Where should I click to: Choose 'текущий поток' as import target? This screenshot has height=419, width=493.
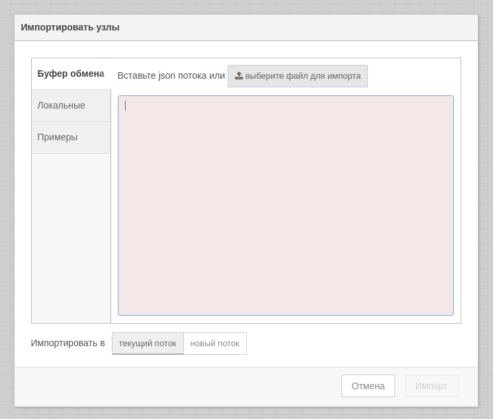pos(148,344)
